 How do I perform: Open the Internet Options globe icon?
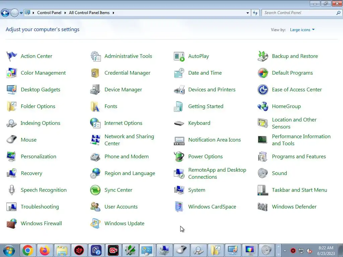pos(95,123)
